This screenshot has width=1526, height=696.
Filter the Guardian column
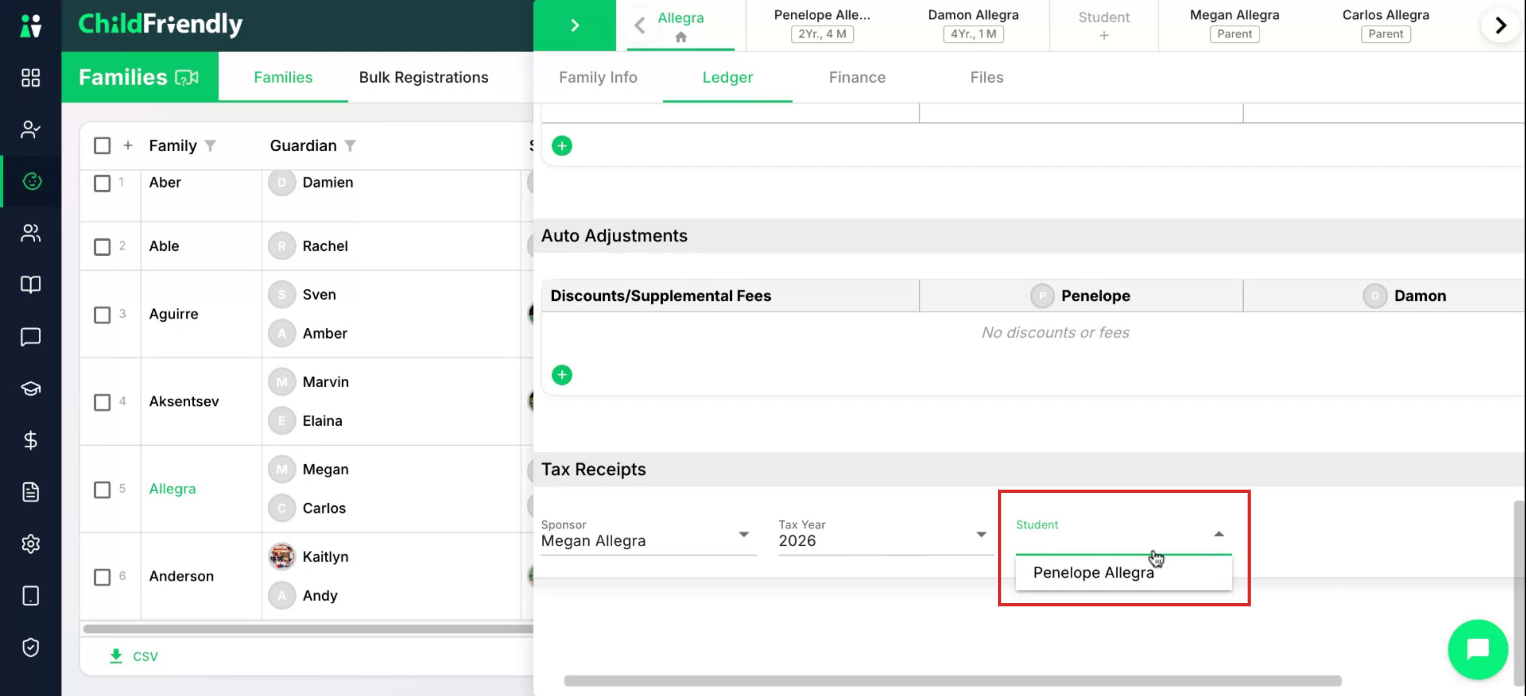point(350,146)
